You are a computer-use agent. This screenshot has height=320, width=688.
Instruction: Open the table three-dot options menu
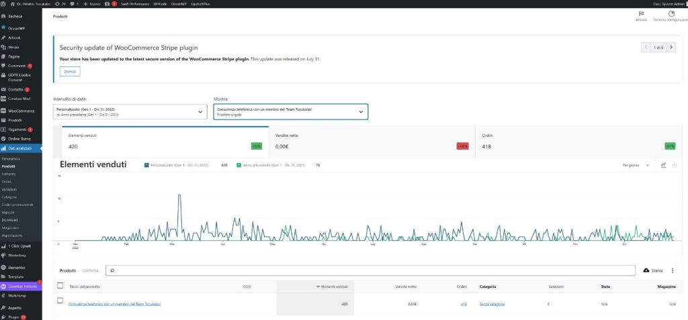(x=672, y=270)
